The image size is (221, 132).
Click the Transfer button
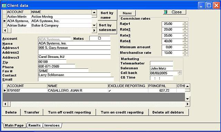(x=32, y=112)
